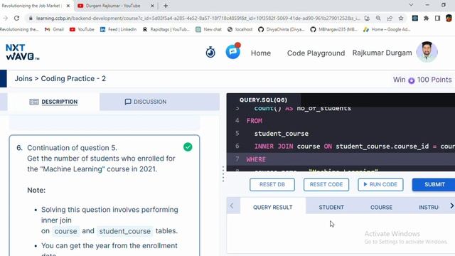Go to Home page
The image size is (455, 256).
click(261, 53)
